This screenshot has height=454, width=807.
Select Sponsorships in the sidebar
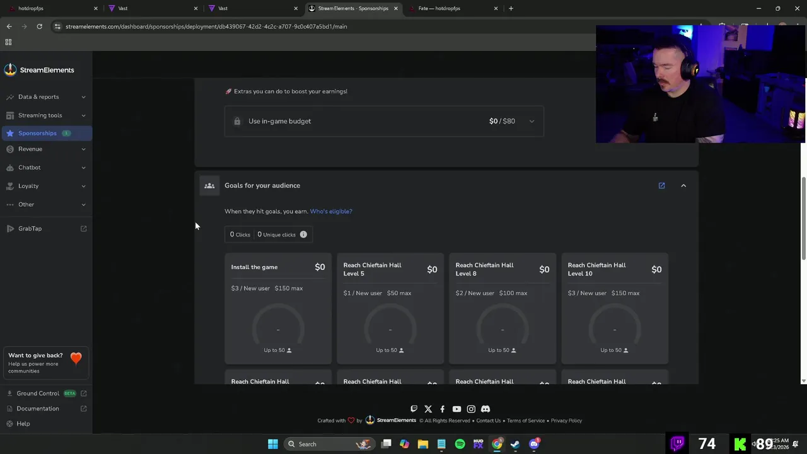(x=46, y=133)
